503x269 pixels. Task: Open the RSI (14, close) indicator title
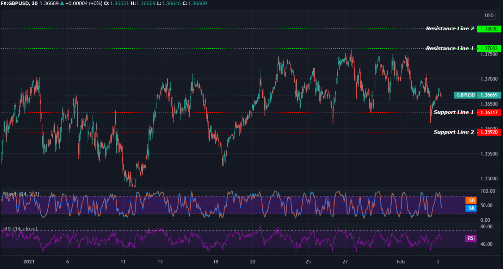[x=21, y=229]
